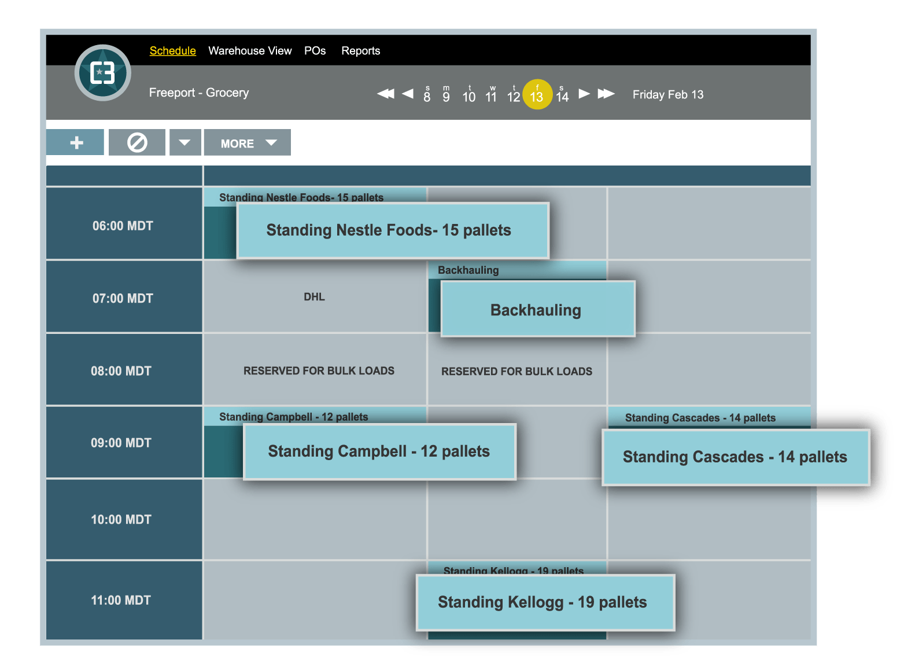
Task: Open the small down-arrow dropdown beside block button
Action: (x=185, y=142)
